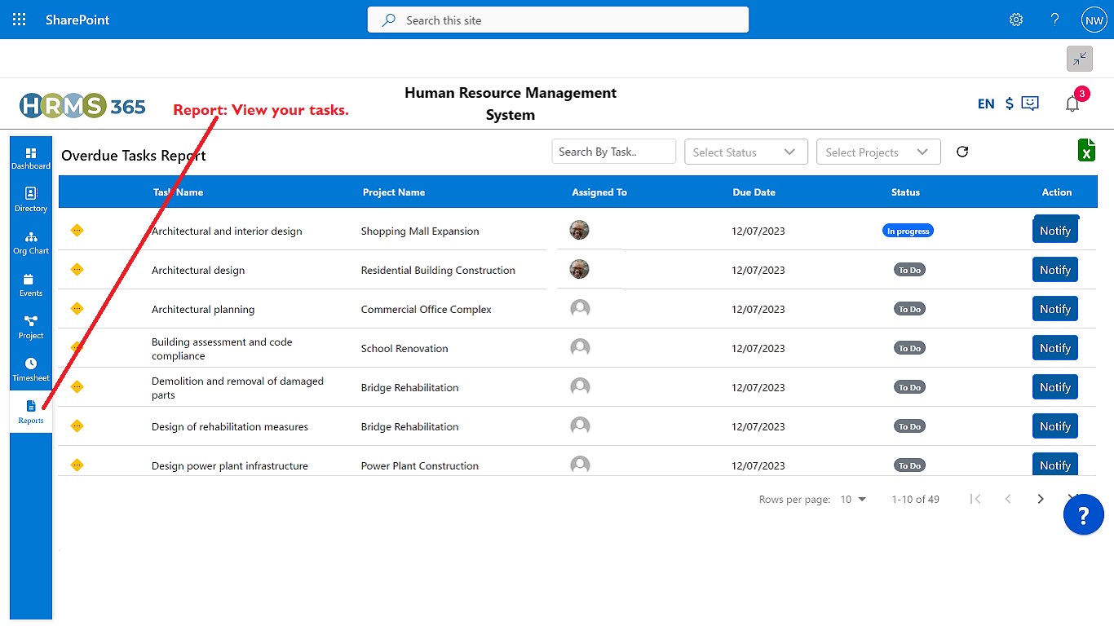The width and height of the screenshot is (1114, 626).
Task: Go to next page of results
Action: [1041, 499]
